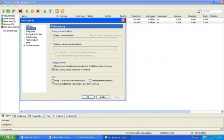Open the RSS downloader icon
This screenshot has width=224, height=140.
pos(57,11)
